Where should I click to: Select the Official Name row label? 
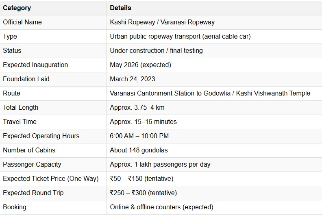pyautogui.click(x=22, y=22)
